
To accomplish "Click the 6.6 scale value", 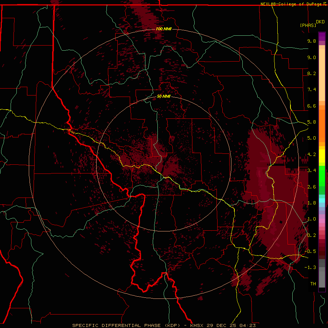I will (312, 106).
